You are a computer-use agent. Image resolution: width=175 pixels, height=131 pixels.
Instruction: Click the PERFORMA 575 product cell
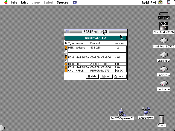coord(102,71)
